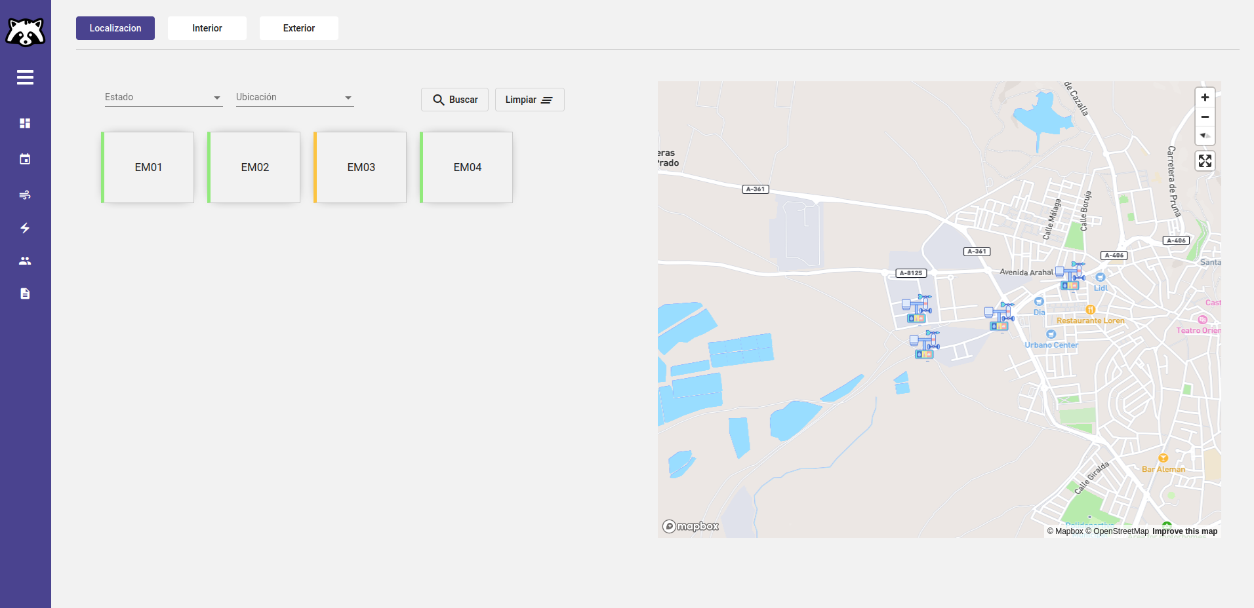
Task: Click the Mapbox logo
Action: (691, 526)
